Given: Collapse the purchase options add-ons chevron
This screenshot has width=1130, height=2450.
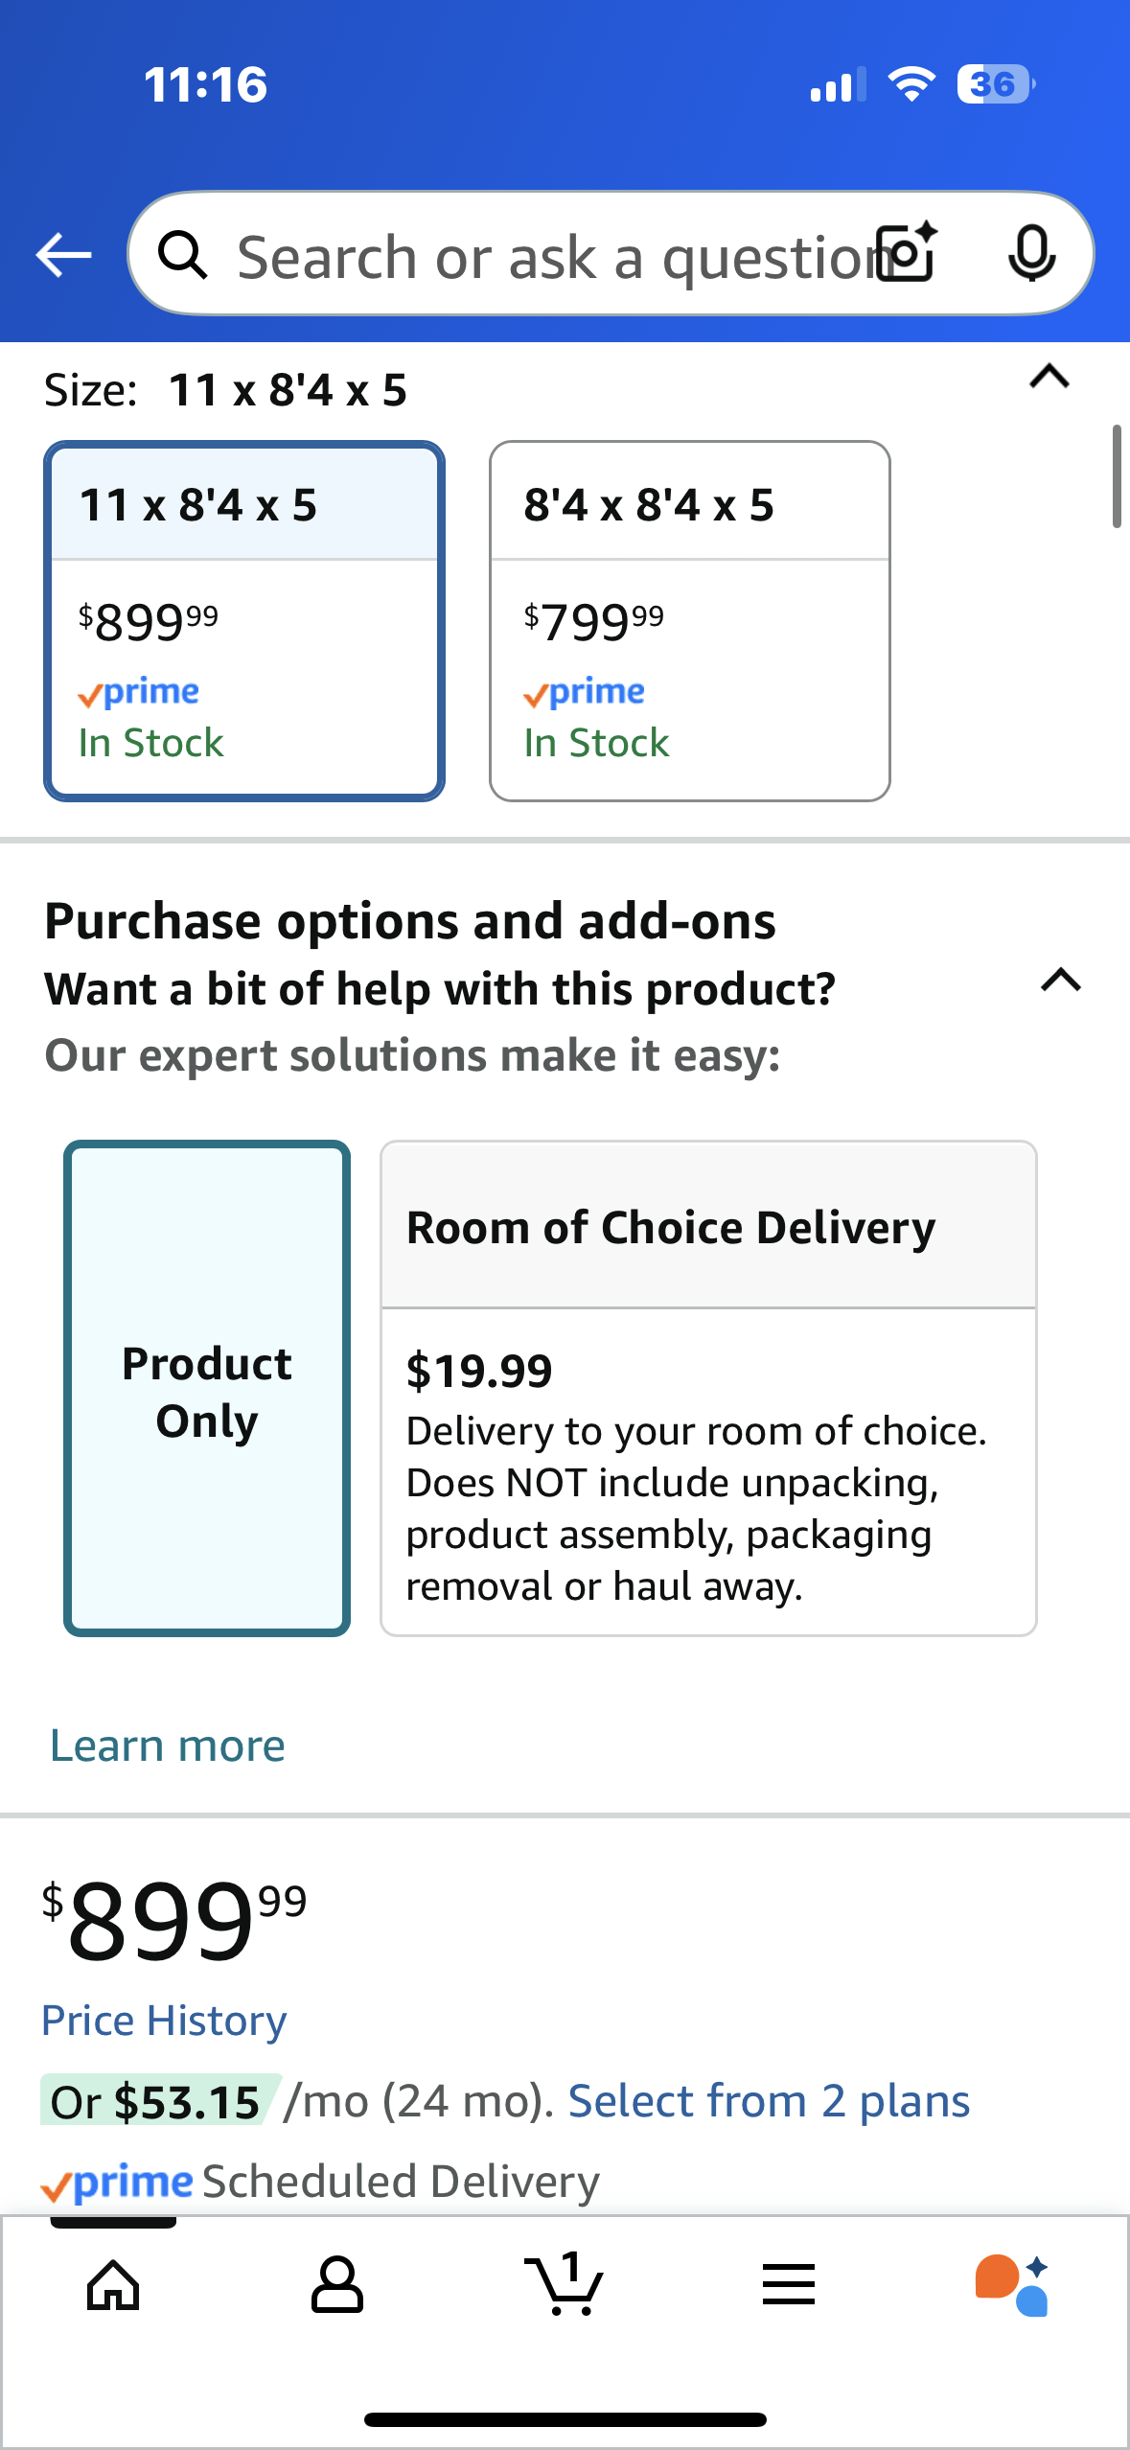Looking at the screenshot, I should [x=1061, y=981].
